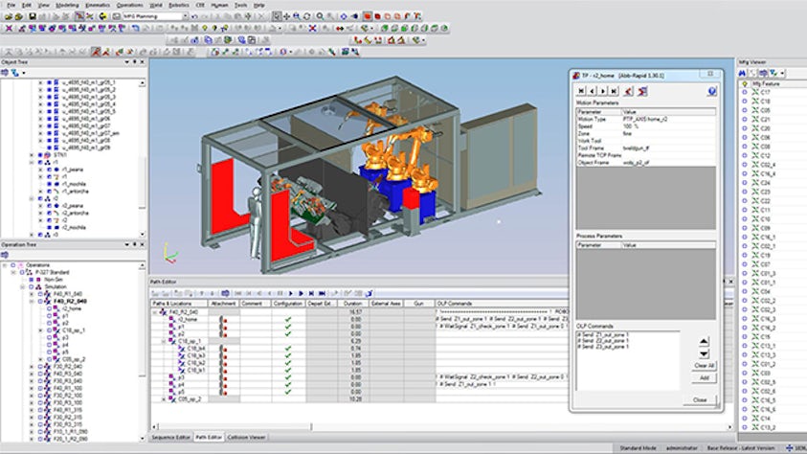The image size is (807, 454).
Task: Click the highlighted red robot icon, bottom toolbar
Action: 96,52
